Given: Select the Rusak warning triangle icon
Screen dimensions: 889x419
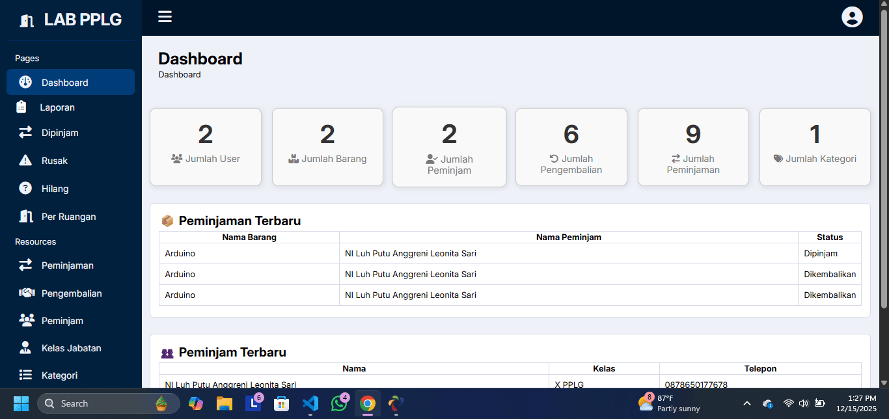Looking at the screenshot, I should click(25, 161).
